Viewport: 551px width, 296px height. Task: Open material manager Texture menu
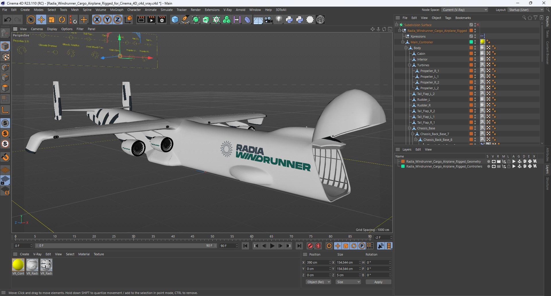pyautogui.click(x=99, y=254)
